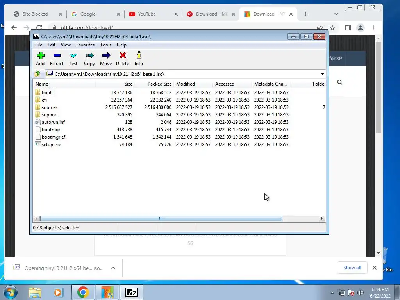Open a new Chrome tab
The height and width of the screenshot is (300, 400).
click(x=306, y=14)
